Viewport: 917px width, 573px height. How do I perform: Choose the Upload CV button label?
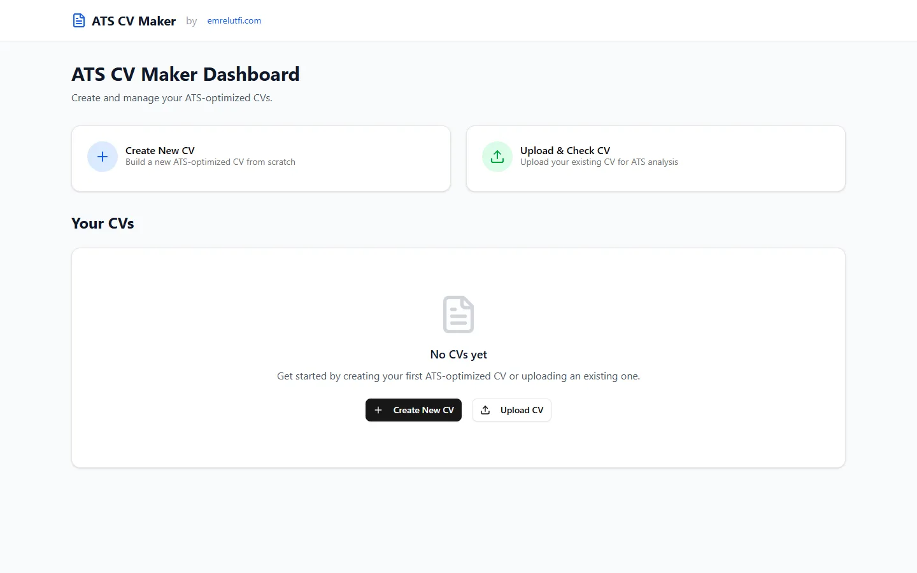522,410
